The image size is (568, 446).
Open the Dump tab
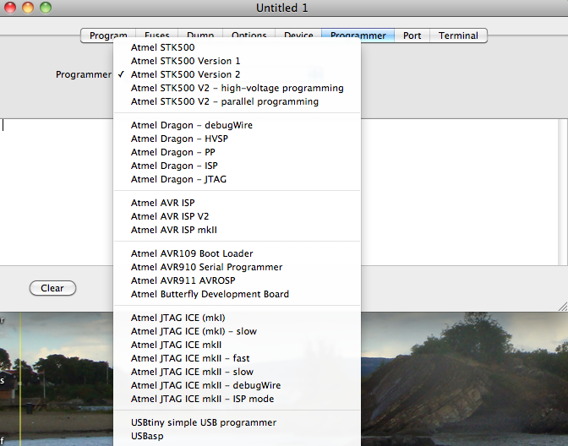(200, 35)
